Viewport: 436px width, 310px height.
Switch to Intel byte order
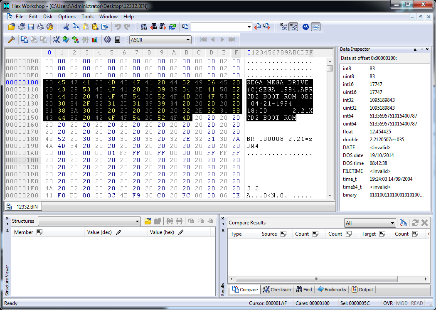click(315, 27)
